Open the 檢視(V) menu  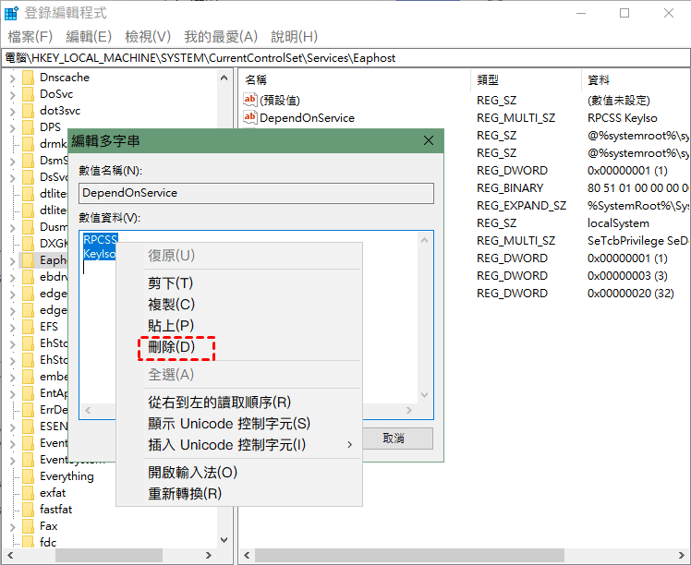click(148, 37)
